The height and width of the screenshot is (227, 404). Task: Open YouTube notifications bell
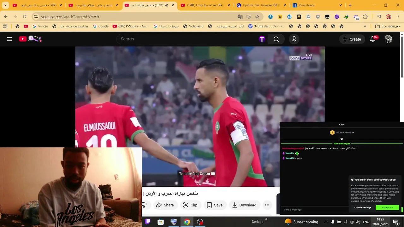(373, 39)
